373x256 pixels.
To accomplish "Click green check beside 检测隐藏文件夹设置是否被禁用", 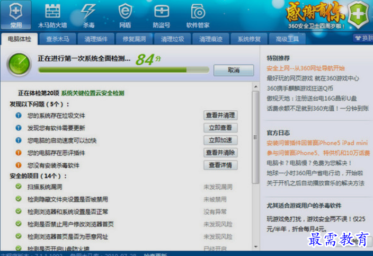I will tap(19, 199).
